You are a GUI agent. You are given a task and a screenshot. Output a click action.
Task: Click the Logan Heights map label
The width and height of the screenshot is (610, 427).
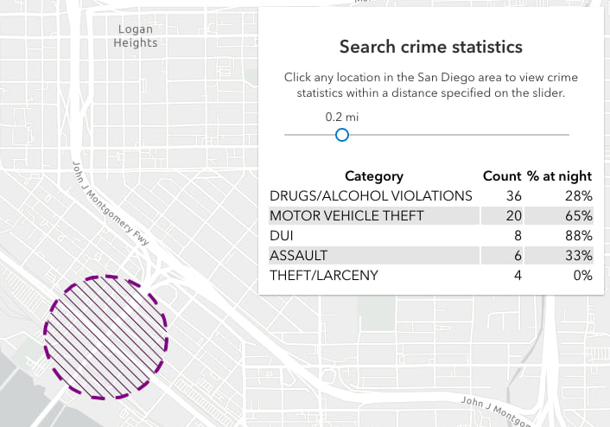coord(136,35)
